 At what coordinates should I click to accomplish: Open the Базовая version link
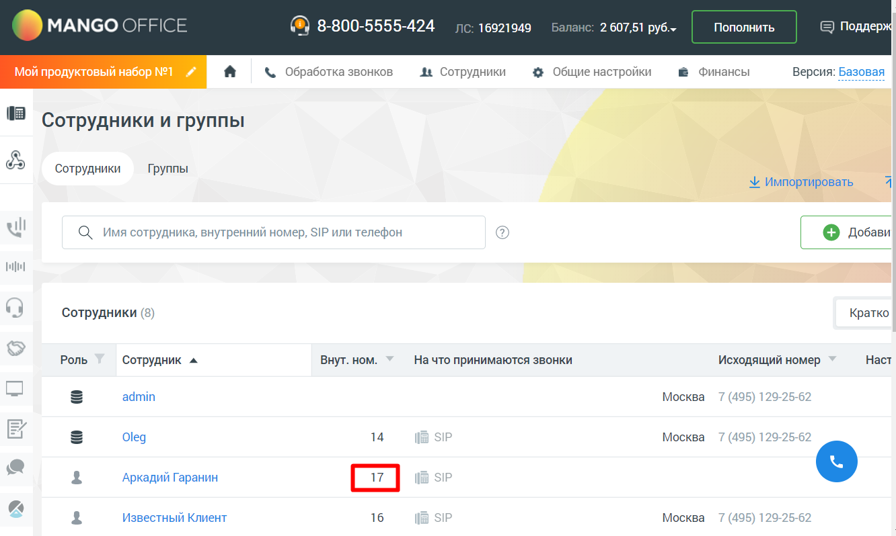[862, 72]
